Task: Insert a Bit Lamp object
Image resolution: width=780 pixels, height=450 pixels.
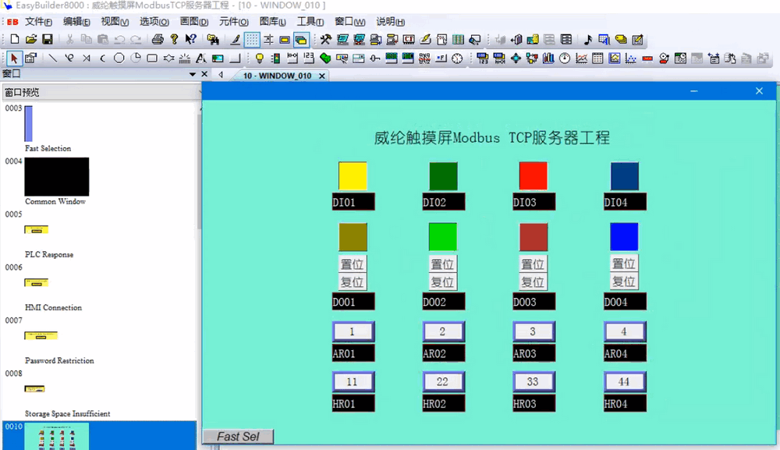Action: point(260,58)
